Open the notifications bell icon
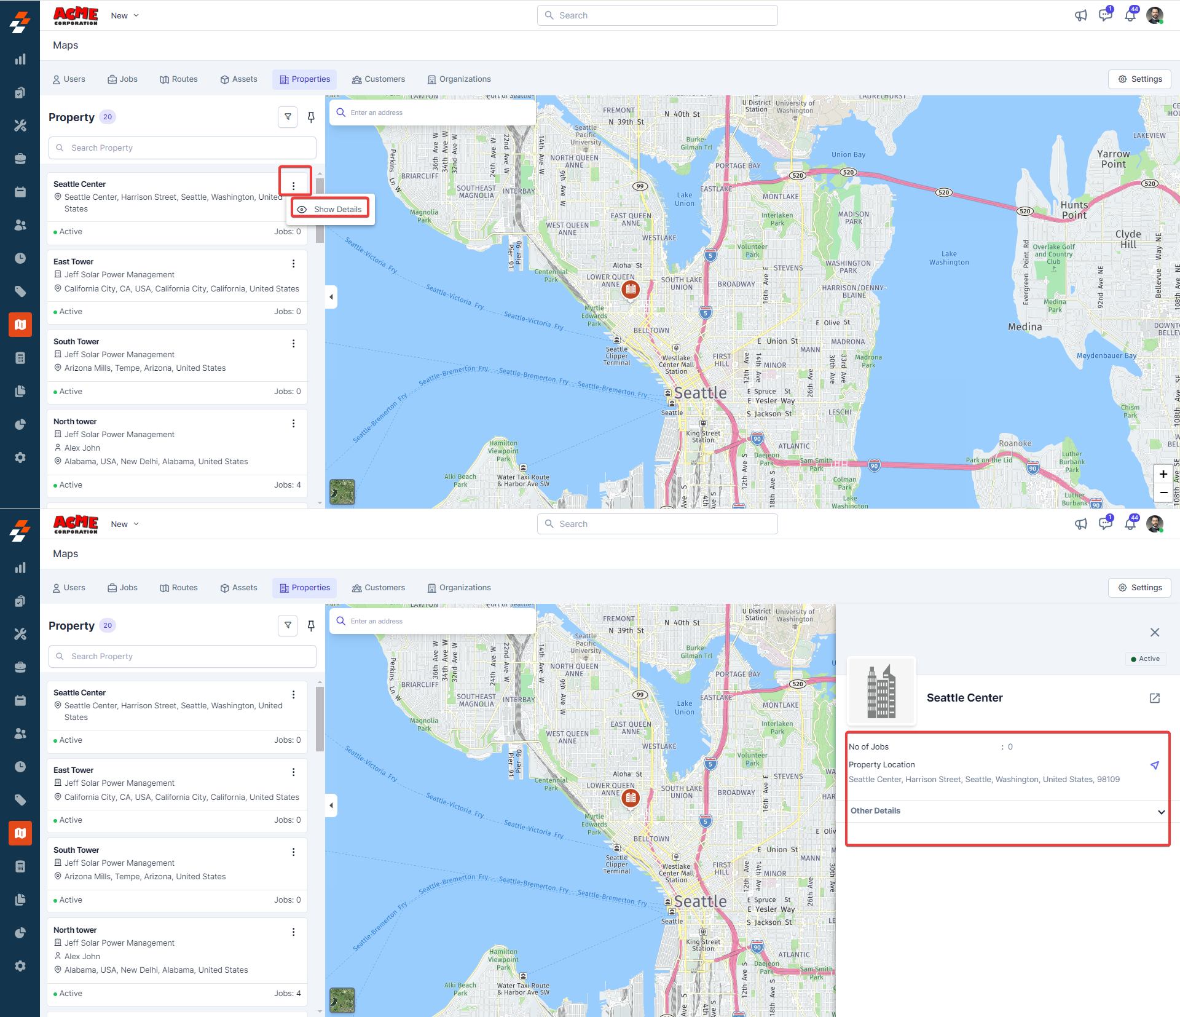Viewport: 1180px width, 1017px height. point(1130,15)
